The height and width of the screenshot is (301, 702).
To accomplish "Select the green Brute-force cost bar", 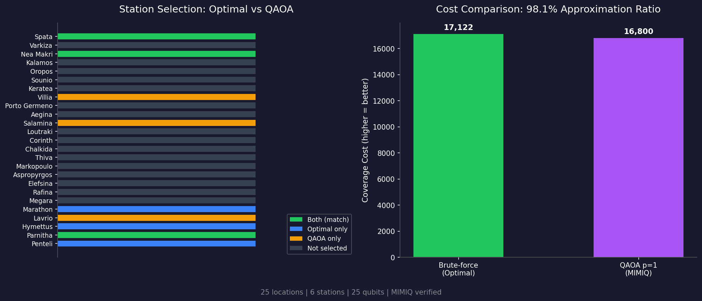I will (458, 145).
